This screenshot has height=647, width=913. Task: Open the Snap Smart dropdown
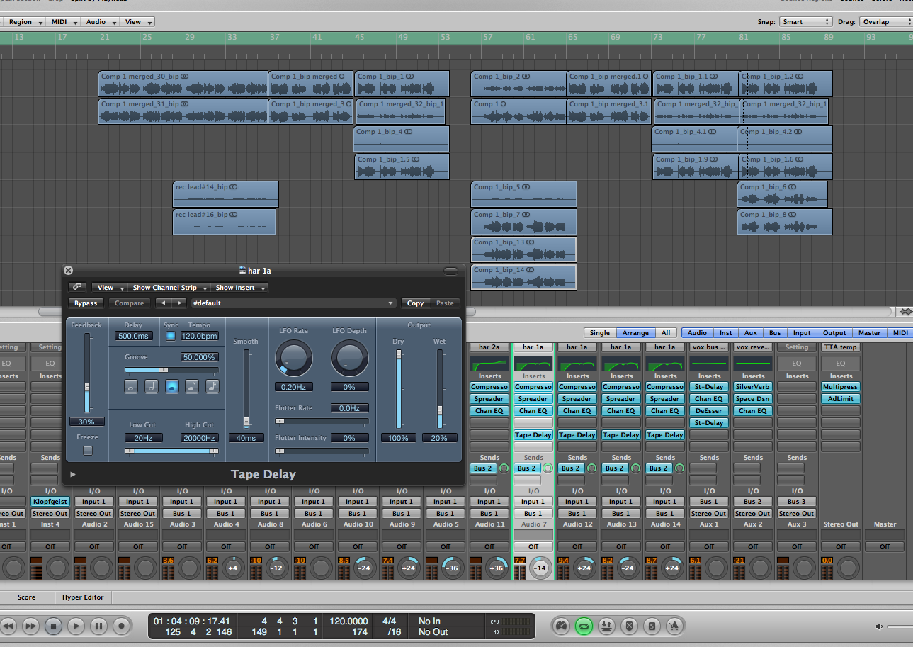click(x=806, y=21)
